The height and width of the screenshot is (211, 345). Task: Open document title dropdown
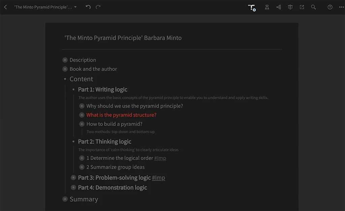coord(75,7)
